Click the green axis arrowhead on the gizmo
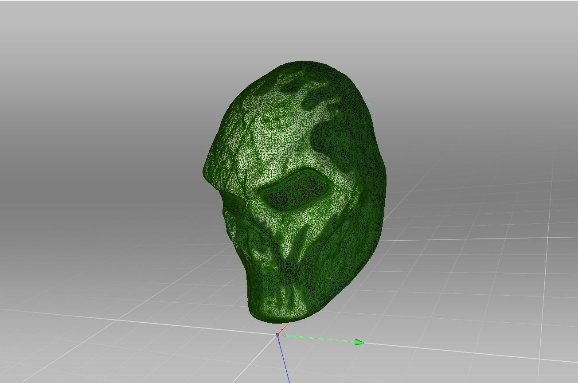 coord(359,342)
